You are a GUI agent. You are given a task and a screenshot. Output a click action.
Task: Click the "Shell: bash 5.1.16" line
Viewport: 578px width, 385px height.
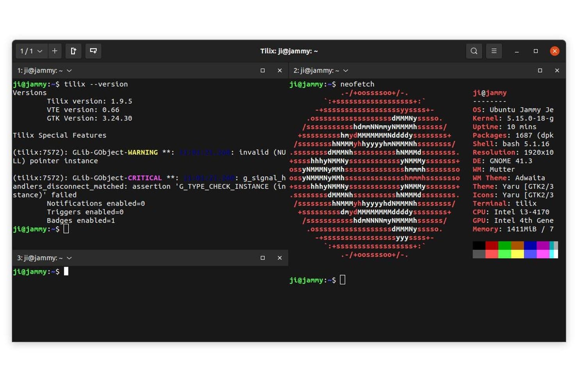pos(511,144)
